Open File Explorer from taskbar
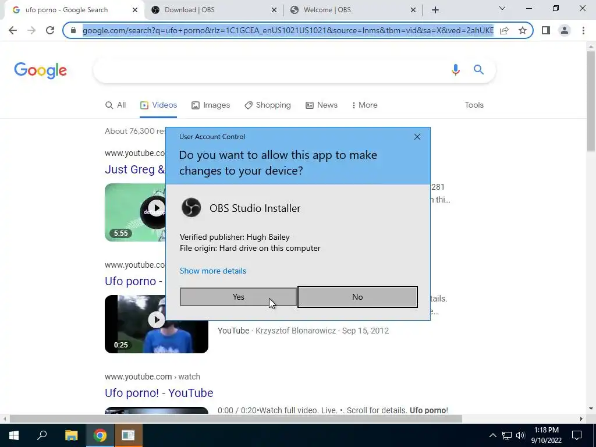The height and width of the screenshot is (447, 596). tap(71, 435)
